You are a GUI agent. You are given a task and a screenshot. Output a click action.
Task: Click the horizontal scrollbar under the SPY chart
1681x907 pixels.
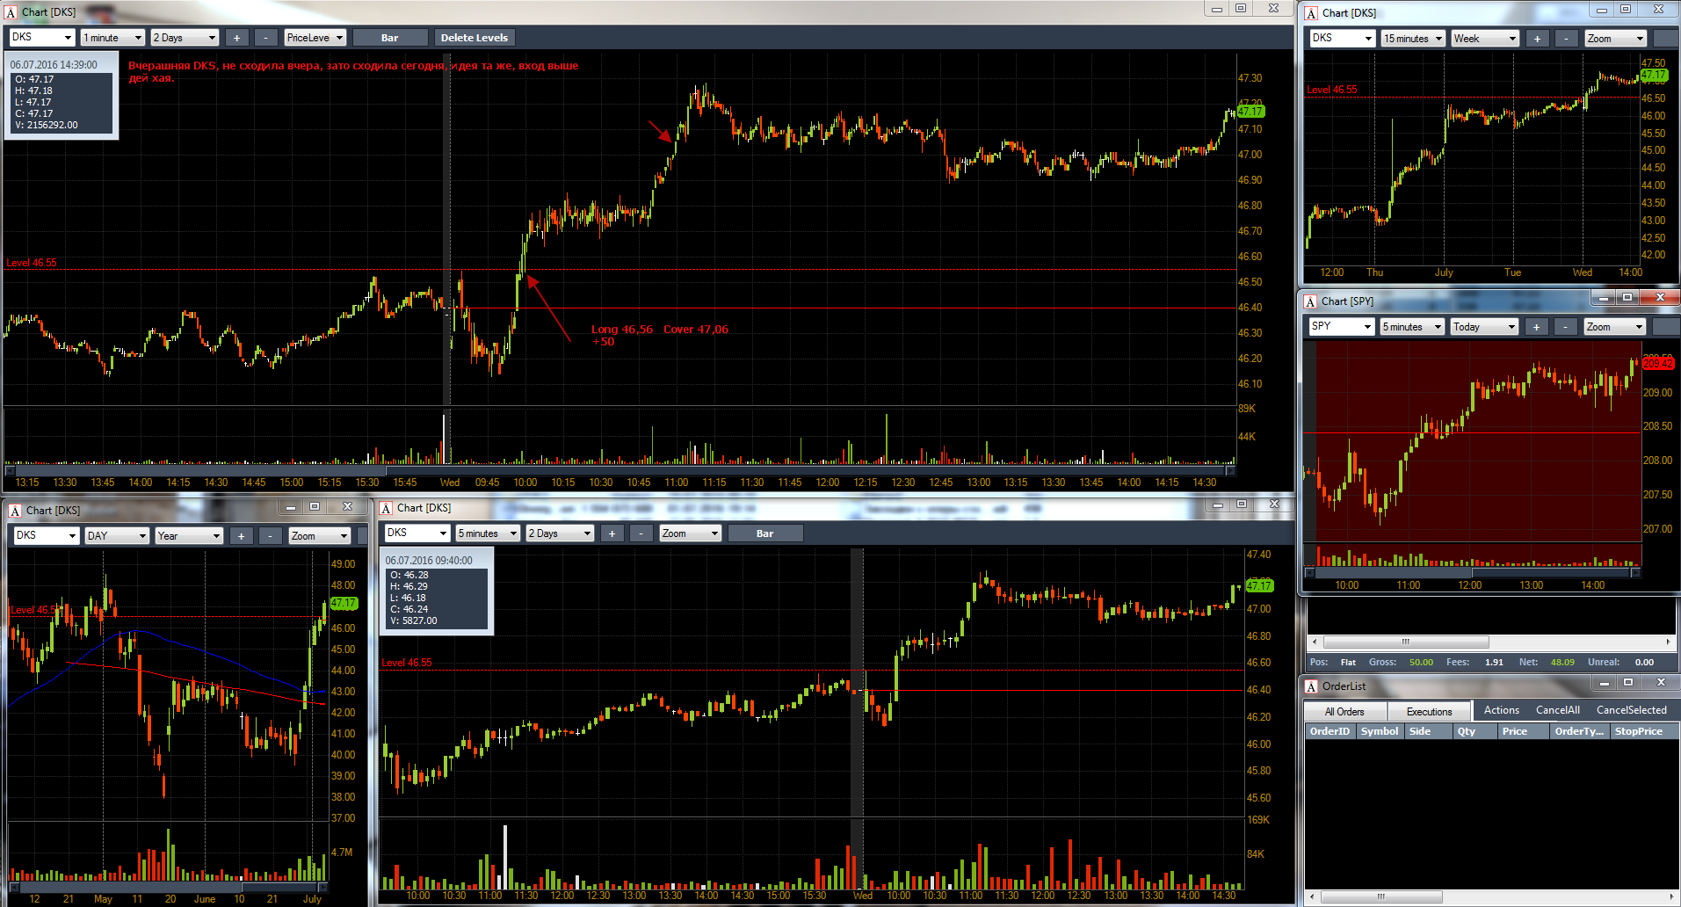tap(1491, 642)
